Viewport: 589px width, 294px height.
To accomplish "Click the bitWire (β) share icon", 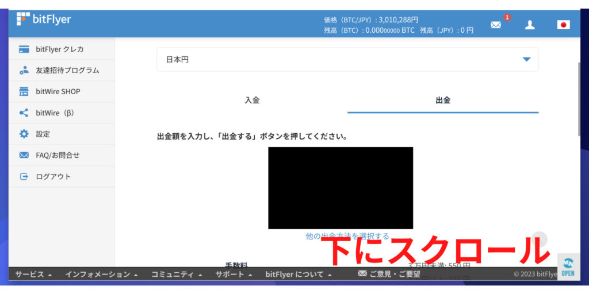I will pyautogui.click(x=24, y=113).
